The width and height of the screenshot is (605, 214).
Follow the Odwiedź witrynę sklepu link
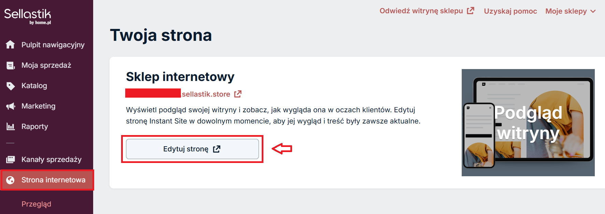point(421,11)
